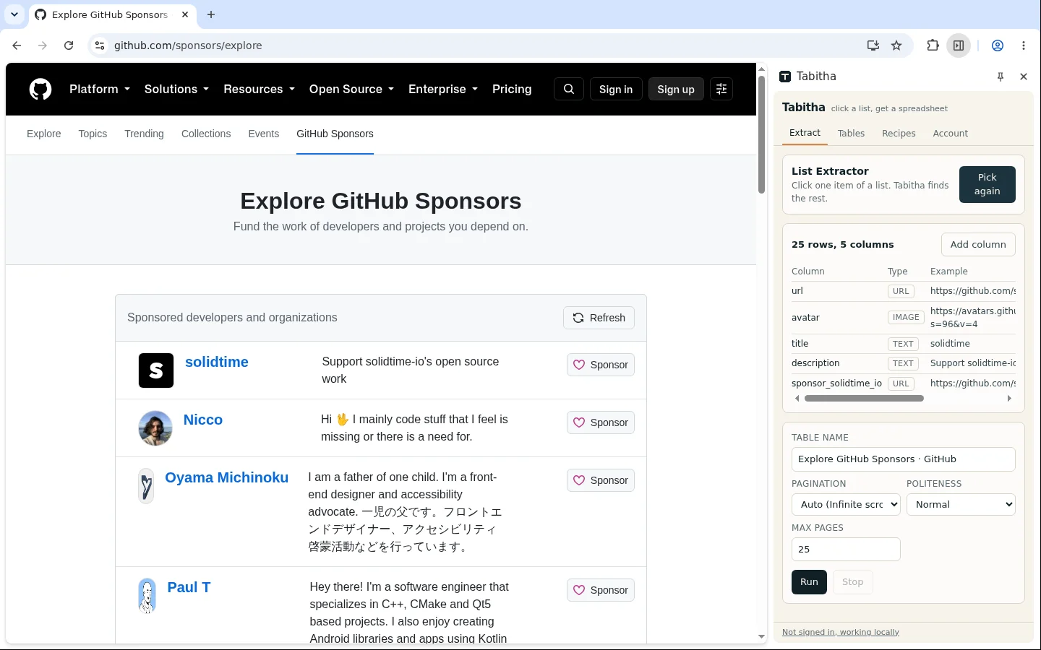Click the GitHub logo in header
The width and height of the screenshot is (1041, 650).
click(40, 90)
